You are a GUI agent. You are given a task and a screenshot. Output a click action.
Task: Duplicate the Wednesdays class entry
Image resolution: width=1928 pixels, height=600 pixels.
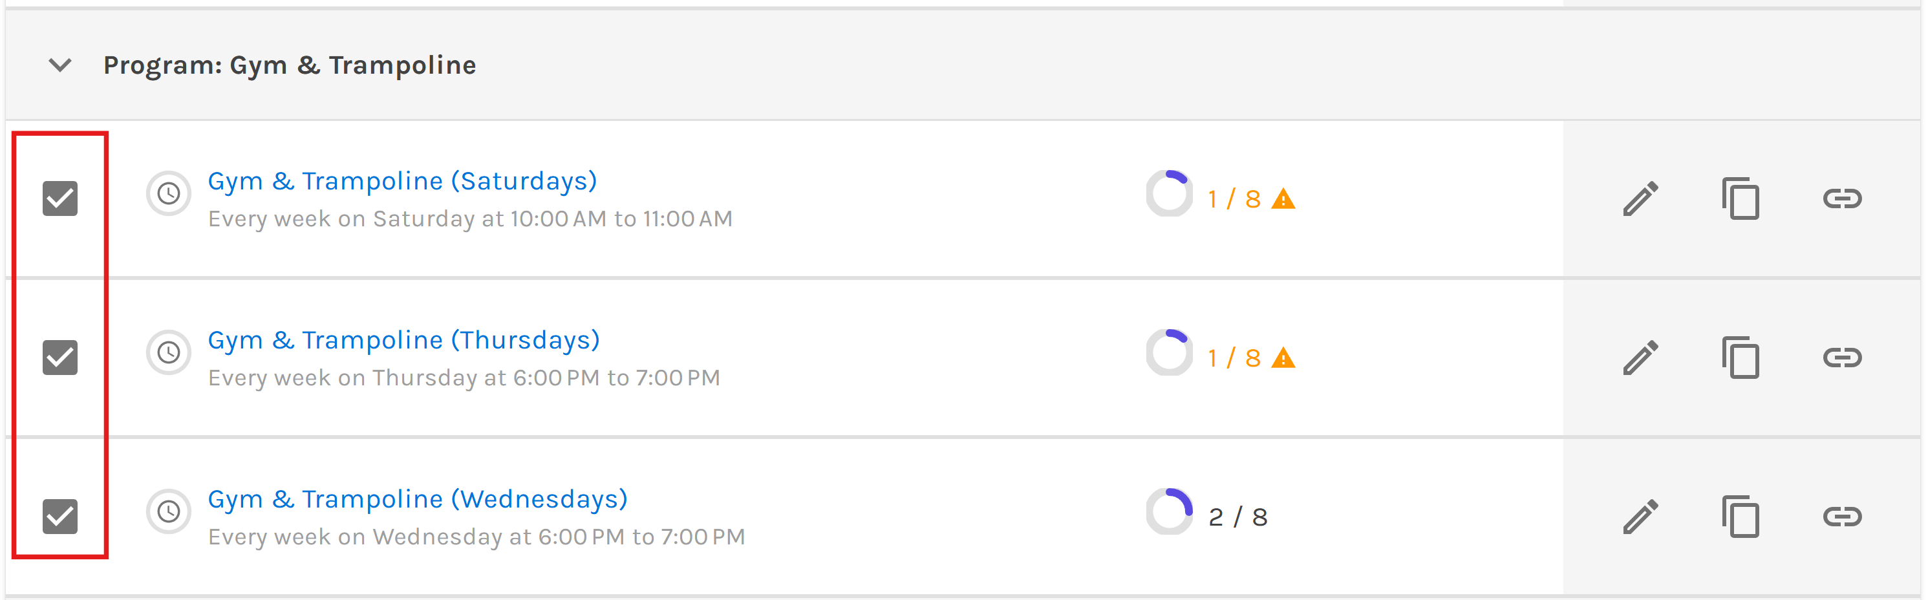[1740, 516]
